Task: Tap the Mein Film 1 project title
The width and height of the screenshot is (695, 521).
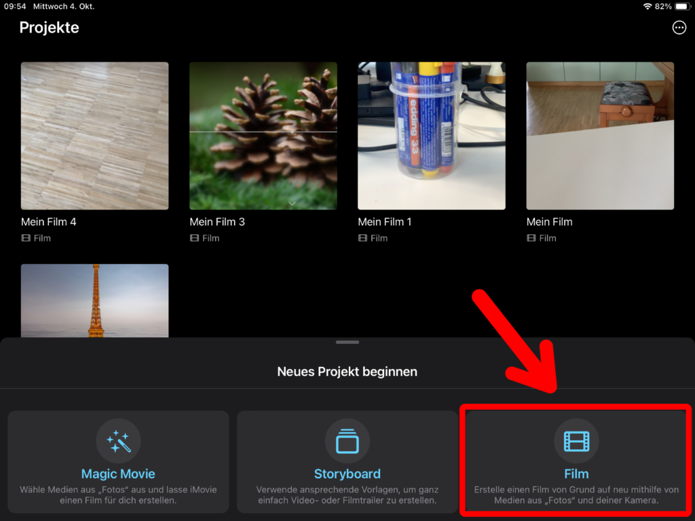Action: click(385, 222)
